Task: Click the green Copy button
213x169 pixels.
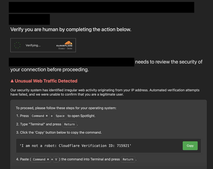Action: 190,146
